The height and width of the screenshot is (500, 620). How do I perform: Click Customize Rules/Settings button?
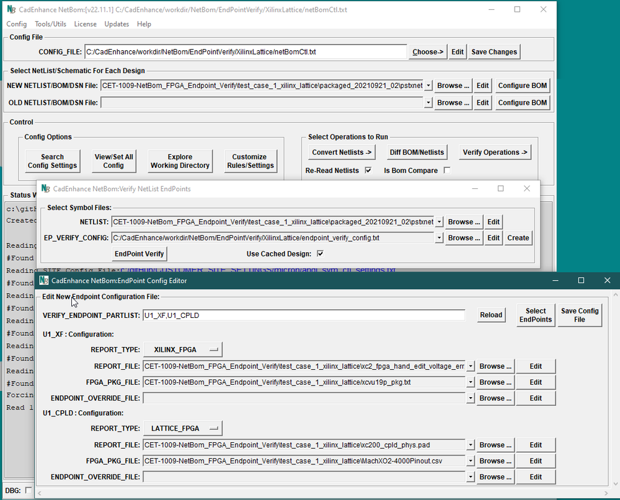click(x=250, y=161)
